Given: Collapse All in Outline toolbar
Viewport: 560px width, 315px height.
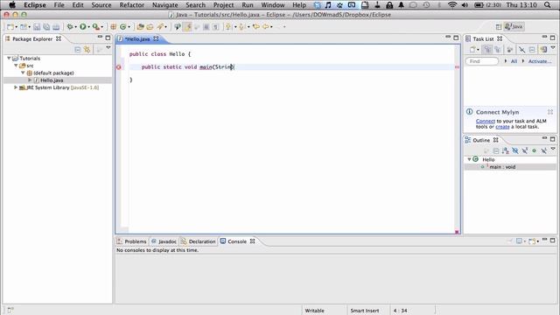Looking at the screenshot, I should point(496,151).
